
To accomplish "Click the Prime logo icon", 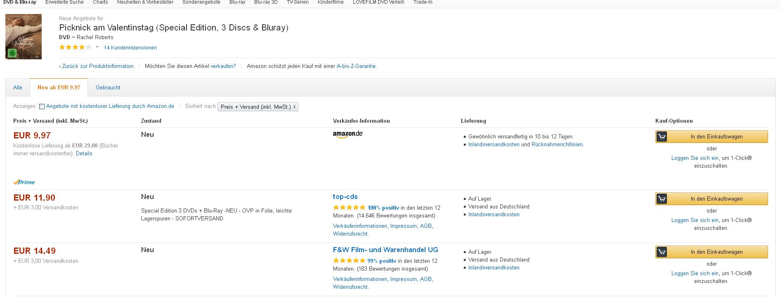I will 24,182.
